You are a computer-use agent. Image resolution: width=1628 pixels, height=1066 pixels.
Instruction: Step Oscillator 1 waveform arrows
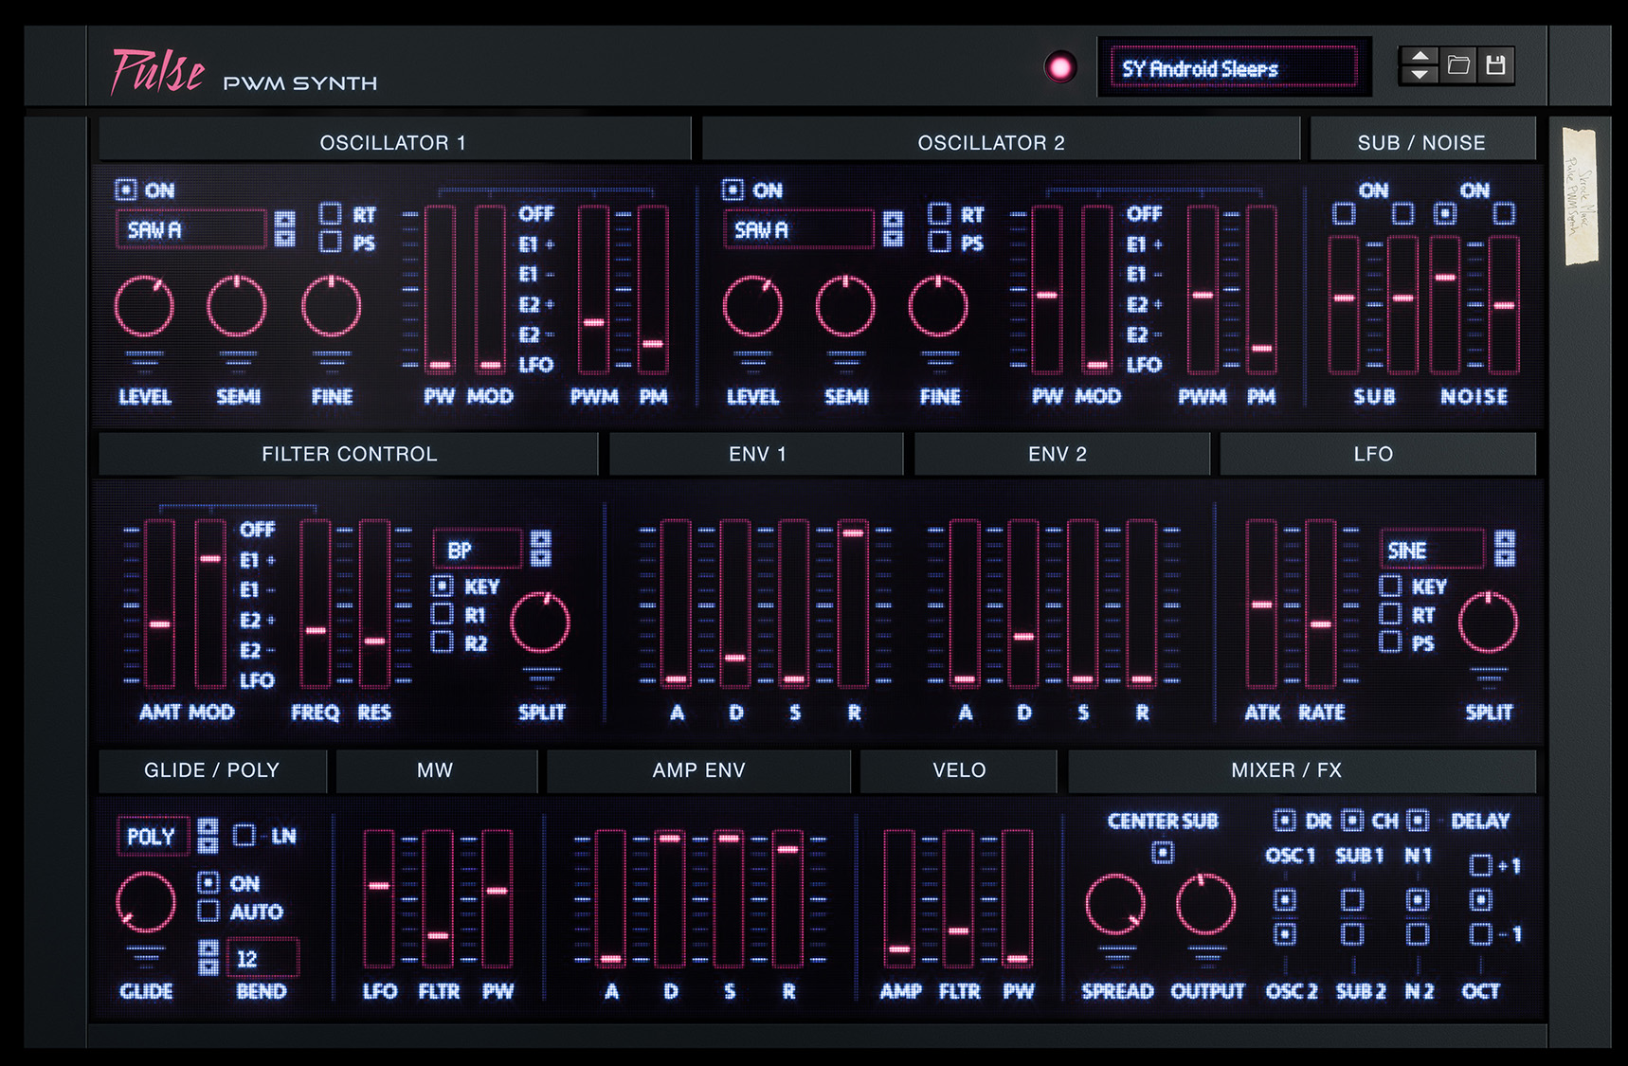284,228
